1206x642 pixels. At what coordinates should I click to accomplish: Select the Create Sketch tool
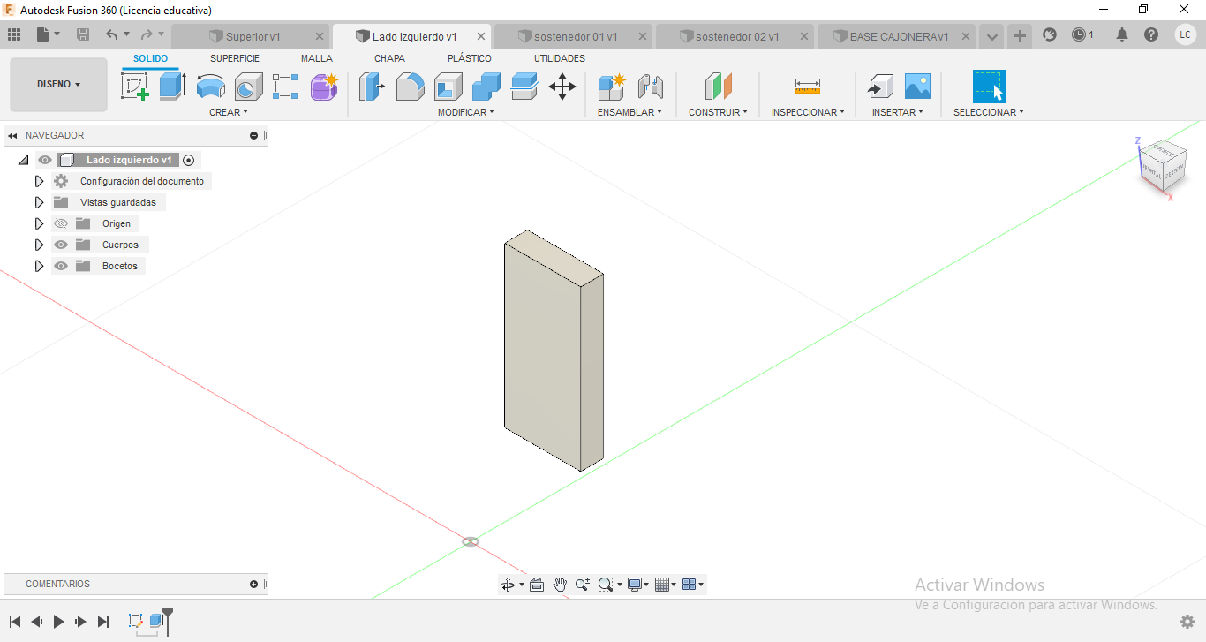click(x=134, y=87)
